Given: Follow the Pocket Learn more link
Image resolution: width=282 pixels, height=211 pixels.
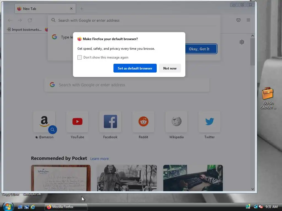Looking at the screenshot, I should pyautogui.click(x=99, y=159).
